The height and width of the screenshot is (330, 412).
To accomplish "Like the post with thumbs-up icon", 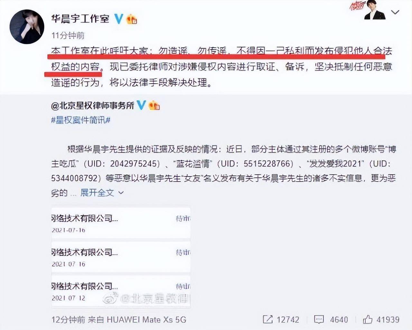I will point(368,319).
